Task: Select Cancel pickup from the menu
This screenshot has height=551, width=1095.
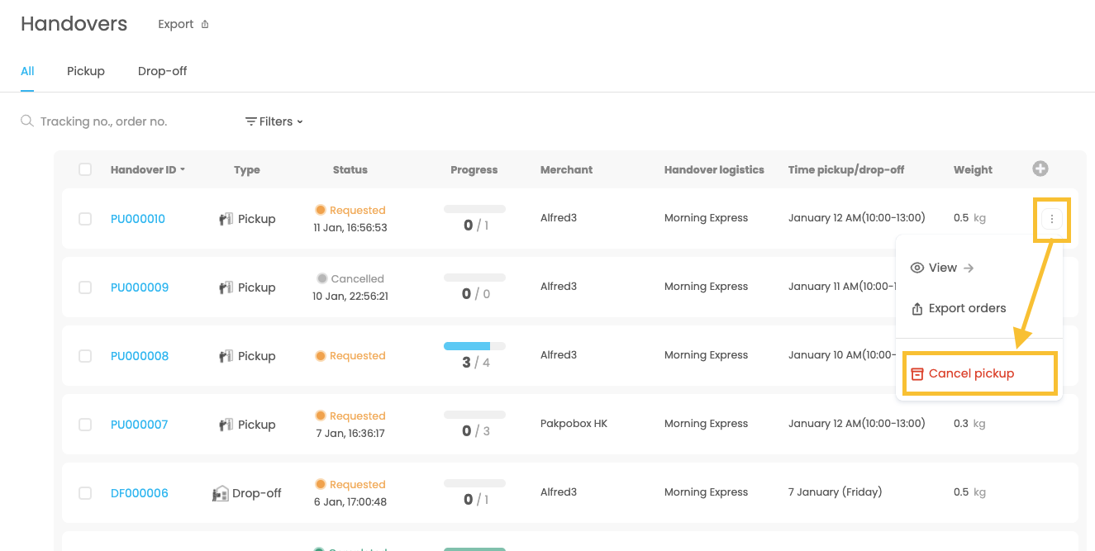Action: pos(971,373)
